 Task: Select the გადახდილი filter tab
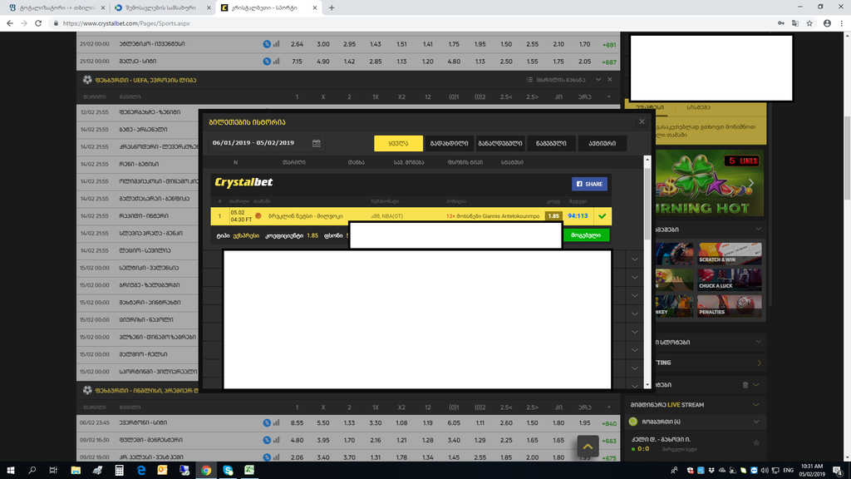tap(449, 143)
